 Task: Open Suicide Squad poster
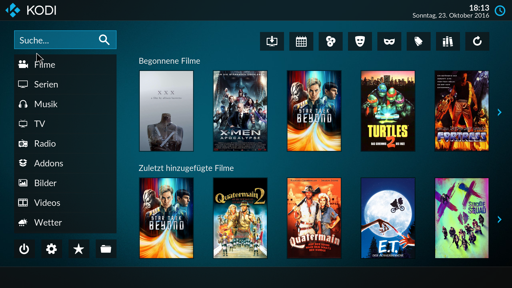pos(462,218)
